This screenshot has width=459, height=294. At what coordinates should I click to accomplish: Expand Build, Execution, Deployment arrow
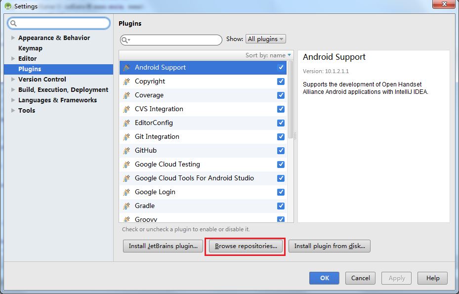13,89
